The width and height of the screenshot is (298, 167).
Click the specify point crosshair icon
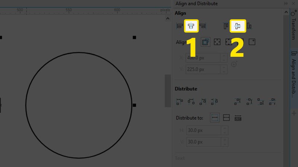pyautogui.click(x=234, y=64)
